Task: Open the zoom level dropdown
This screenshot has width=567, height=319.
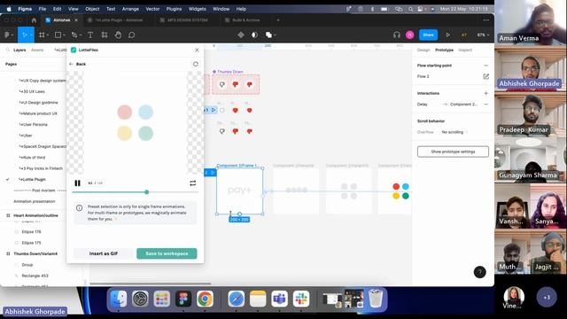Action: pos(483,35)
